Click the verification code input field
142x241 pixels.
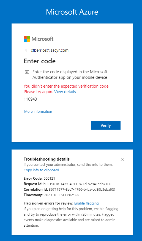pyautogui.click(x=72, y=99)
